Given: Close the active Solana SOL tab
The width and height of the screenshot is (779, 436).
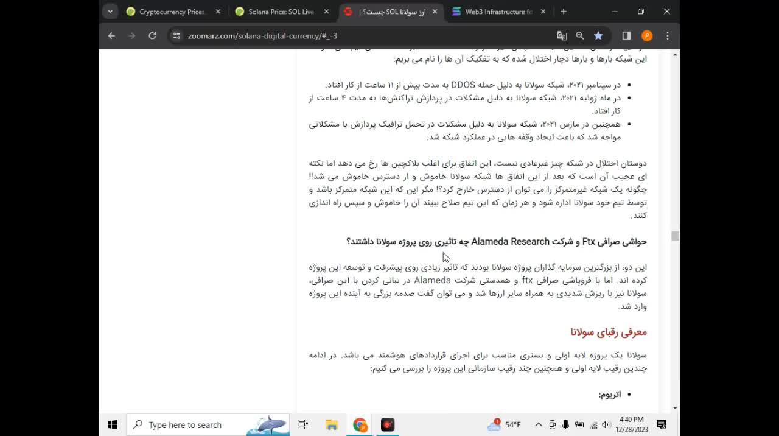Looking at the screenshot, I should 435,12.
